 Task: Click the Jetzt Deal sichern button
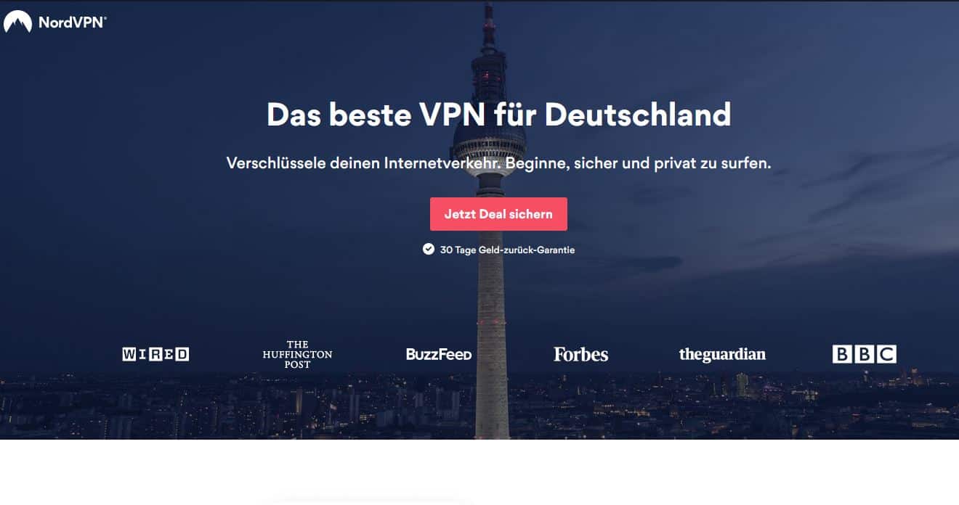pos(498,214)
